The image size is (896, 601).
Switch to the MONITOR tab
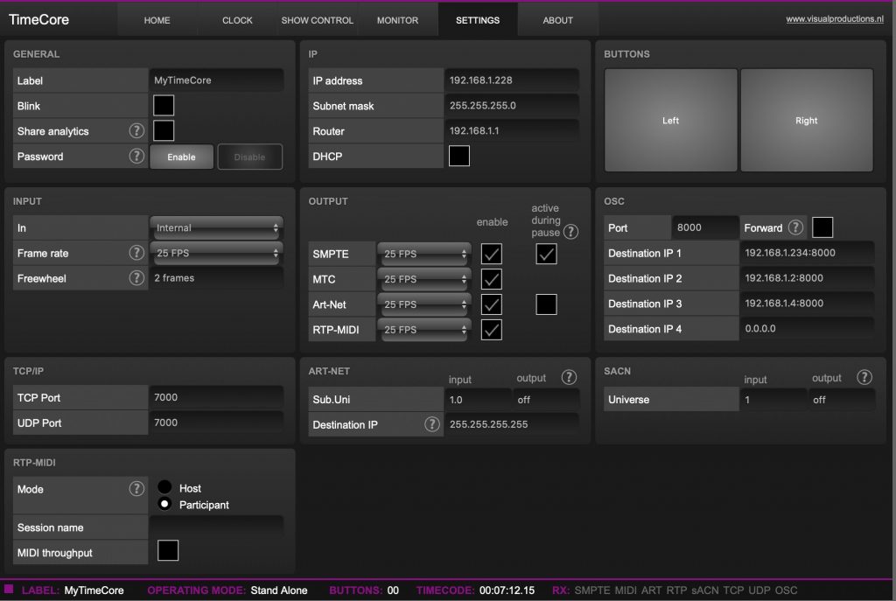[x=397, y=20]
